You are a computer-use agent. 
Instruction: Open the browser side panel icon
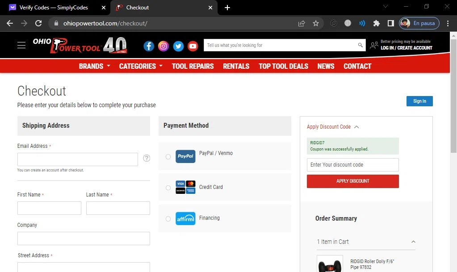tap(391, 23)
